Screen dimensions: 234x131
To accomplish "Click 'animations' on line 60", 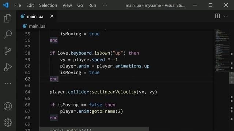I will click(128, 66).
